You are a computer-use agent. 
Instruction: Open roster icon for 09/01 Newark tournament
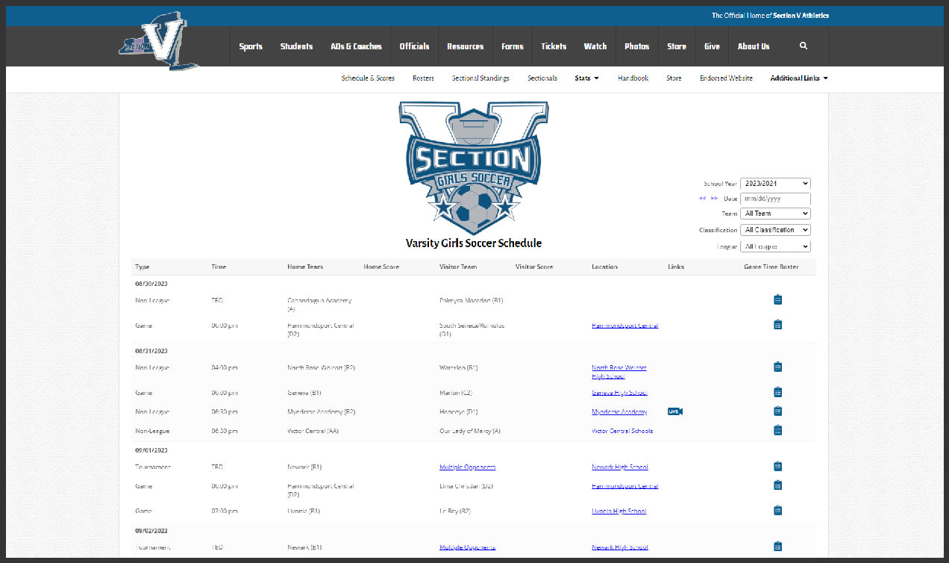click(x=777, y=467)
